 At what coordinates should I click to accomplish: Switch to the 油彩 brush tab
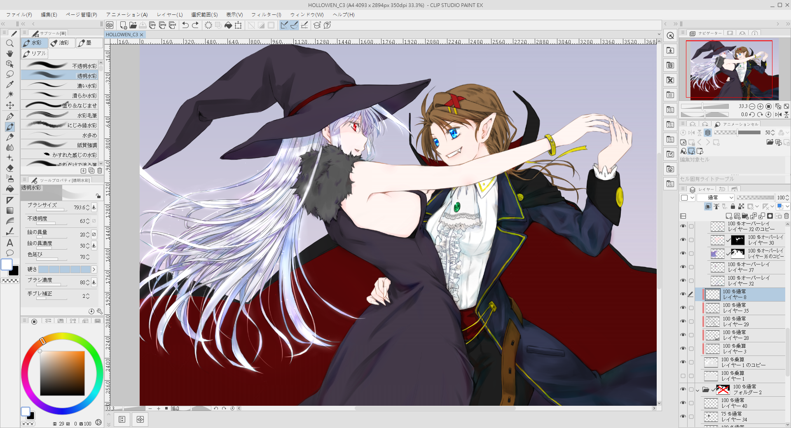(62, 43)
